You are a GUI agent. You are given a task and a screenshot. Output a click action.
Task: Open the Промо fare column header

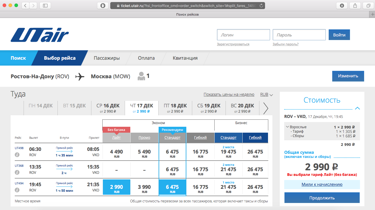(x=144, y=138)
